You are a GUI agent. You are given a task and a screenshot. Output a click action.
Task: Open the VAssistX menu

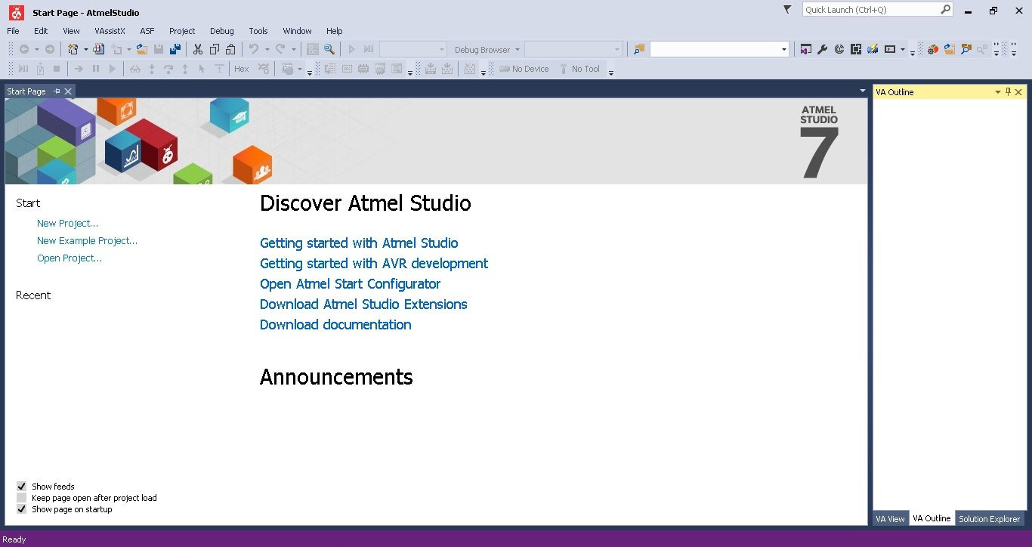coord(110,31)
